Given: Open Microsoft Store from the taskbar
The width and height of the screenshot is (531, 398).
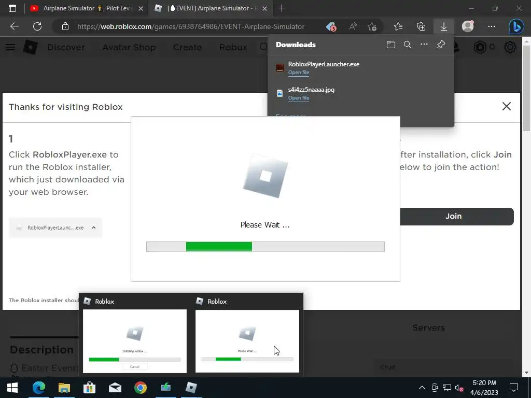Looking at the screenshot, I should [89, 388].
